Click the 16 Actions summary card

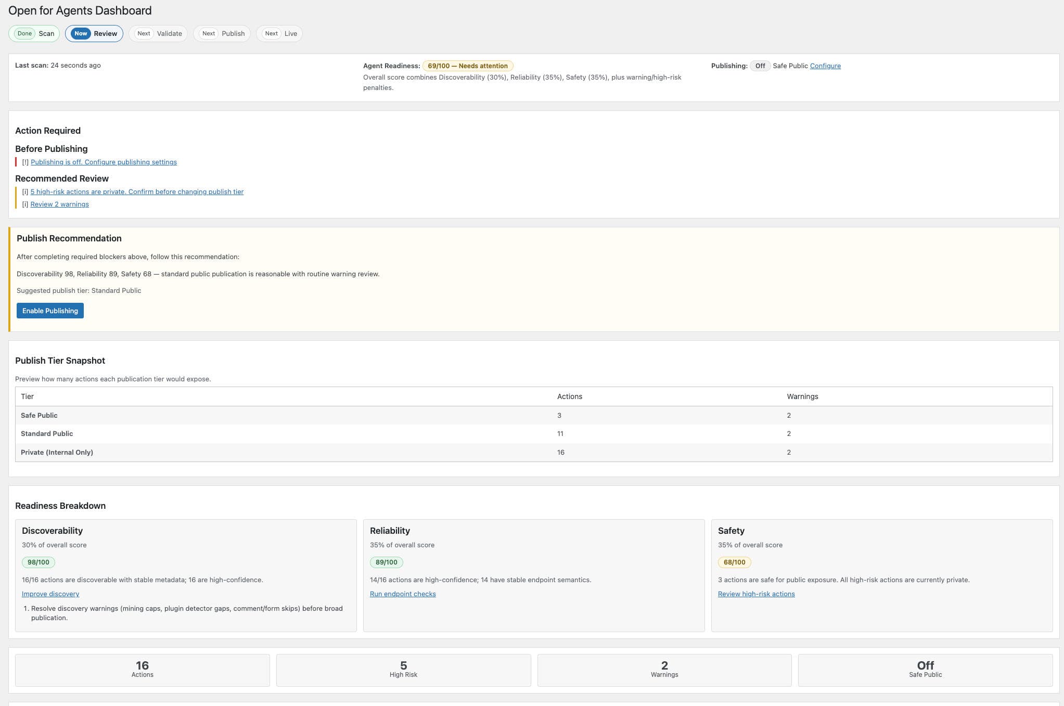(x=143, y=670)
